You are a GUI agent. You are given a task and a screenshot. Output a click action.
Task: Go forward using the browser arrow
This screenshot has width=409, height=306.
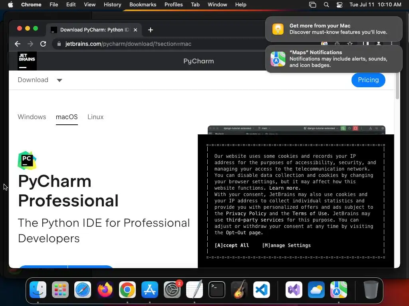(30, 44)
